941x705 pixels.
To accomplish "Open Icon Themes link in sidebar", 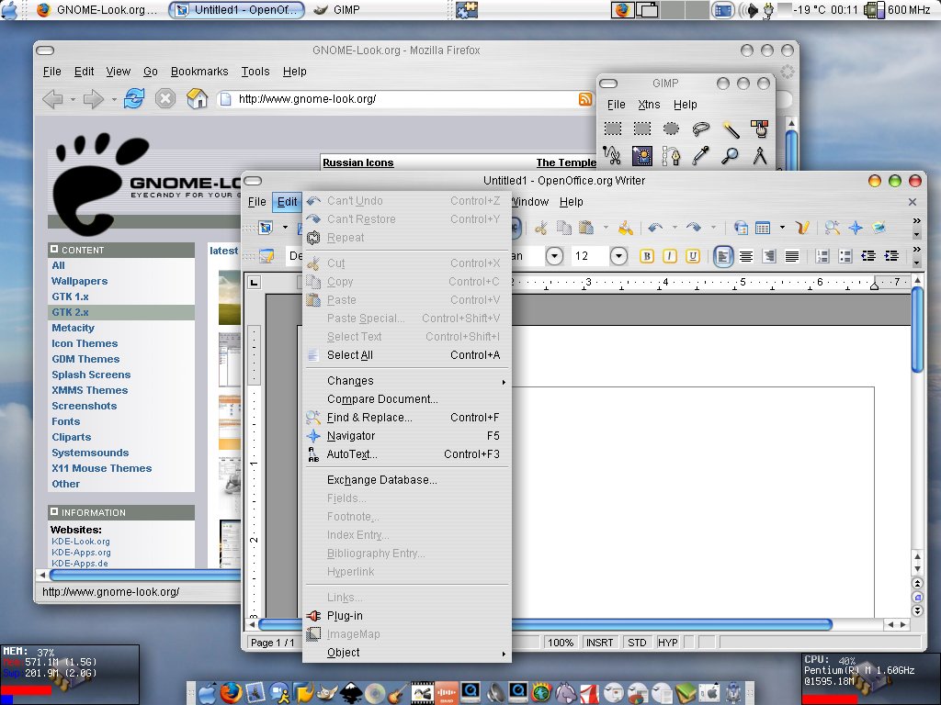I will 85,343.
